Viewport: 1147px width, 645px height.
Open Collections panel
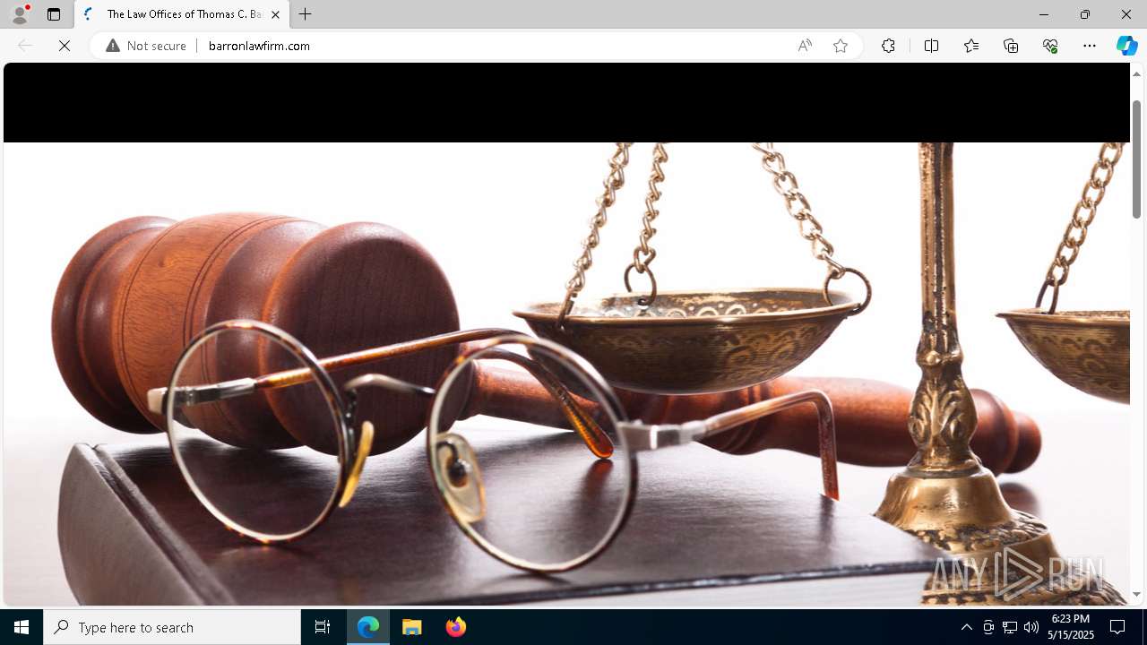[x=1011, y=46]
